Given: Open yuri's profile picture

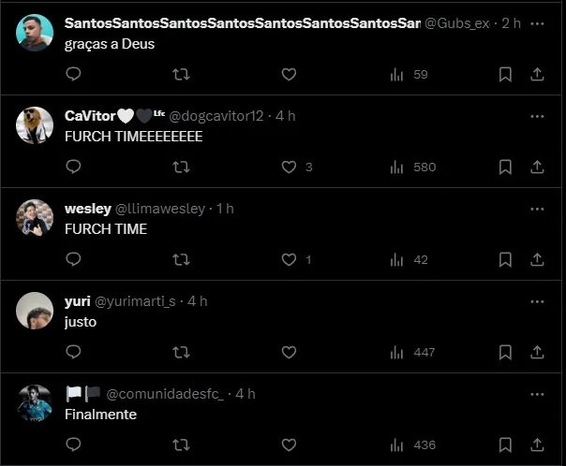Looking at the screenshot, I should 35,311.
